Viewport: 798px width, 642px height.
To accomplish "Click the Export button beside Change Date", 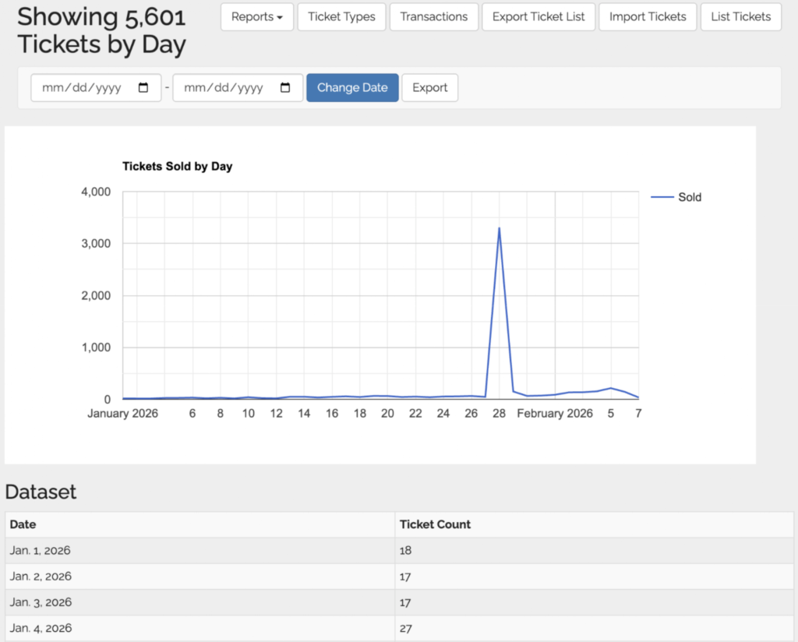I will pyautogui.click(x=429, y=87).
